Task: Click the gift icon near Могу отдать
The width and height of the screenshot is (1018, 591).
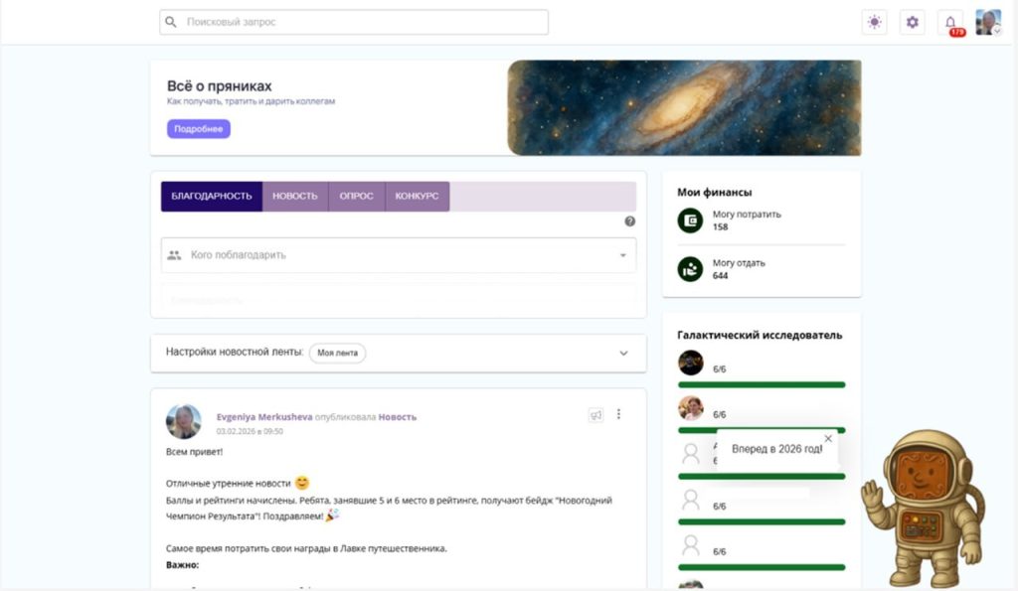Action: point(690,269)
